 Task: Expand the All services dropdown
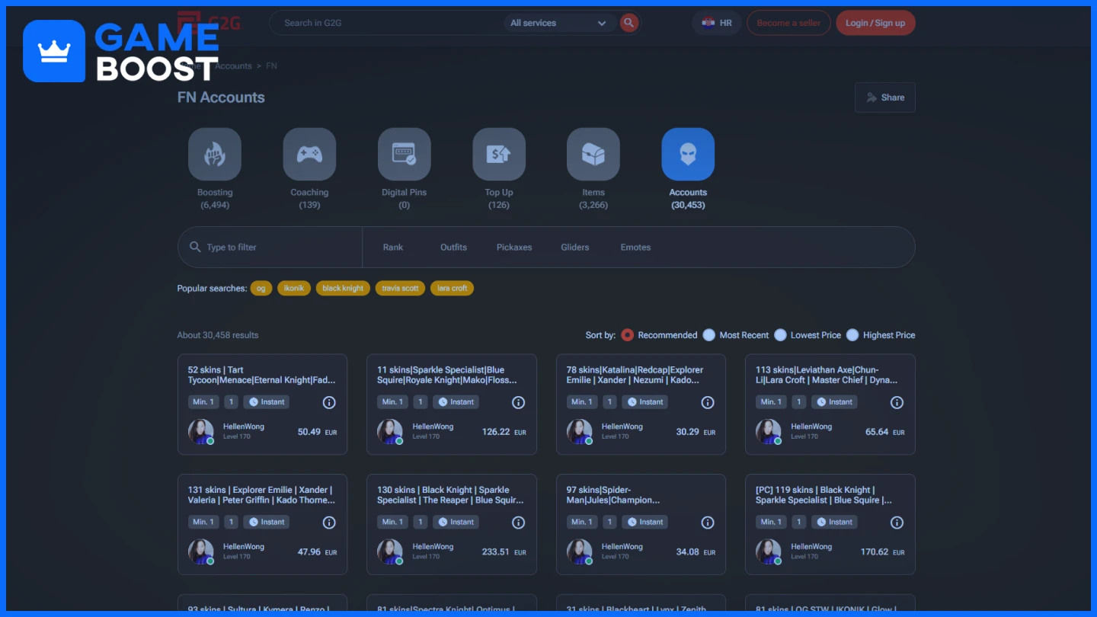558,23
